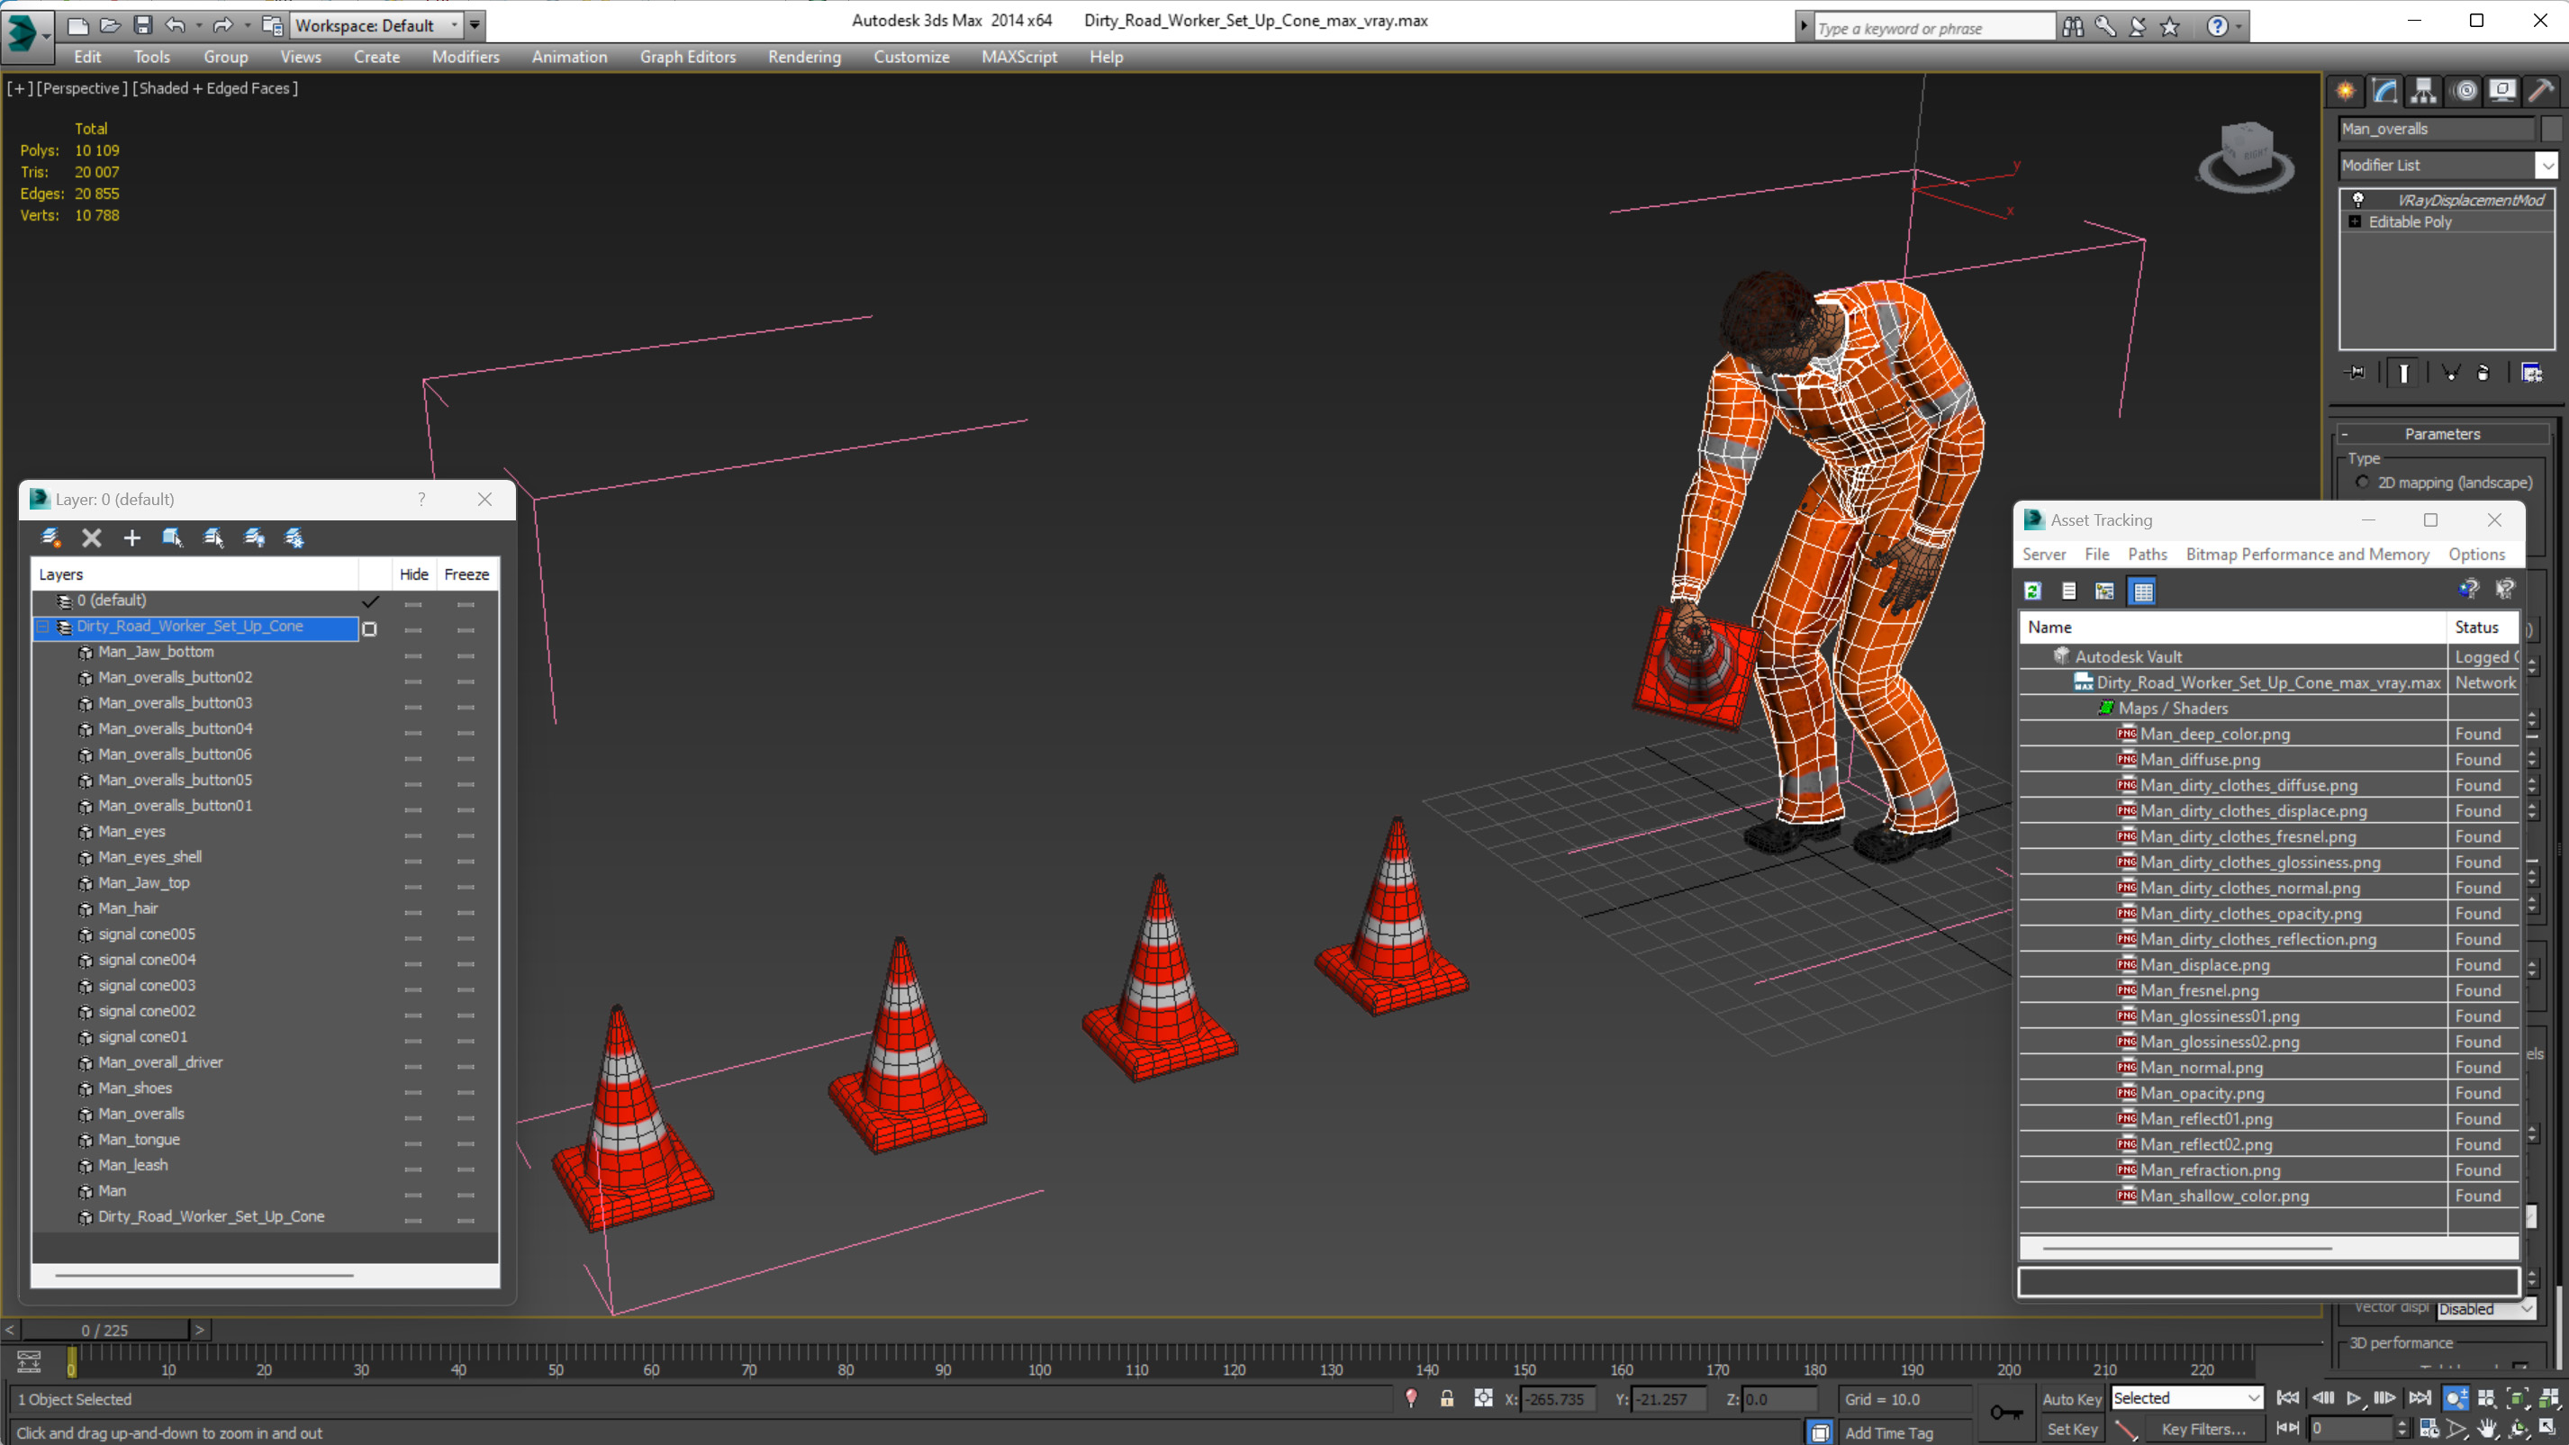The image size is (2569, 1445).
Task: Click the Redo arrow icon
Action: [222, 25]
